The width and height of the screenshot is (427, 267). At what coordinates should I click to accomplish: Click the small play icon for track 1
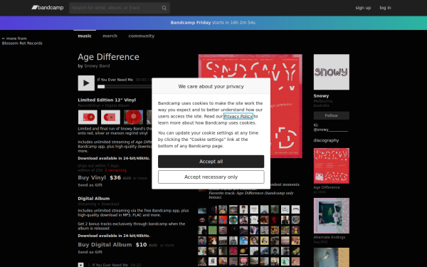pyautogui.click(x=80, y=265)
